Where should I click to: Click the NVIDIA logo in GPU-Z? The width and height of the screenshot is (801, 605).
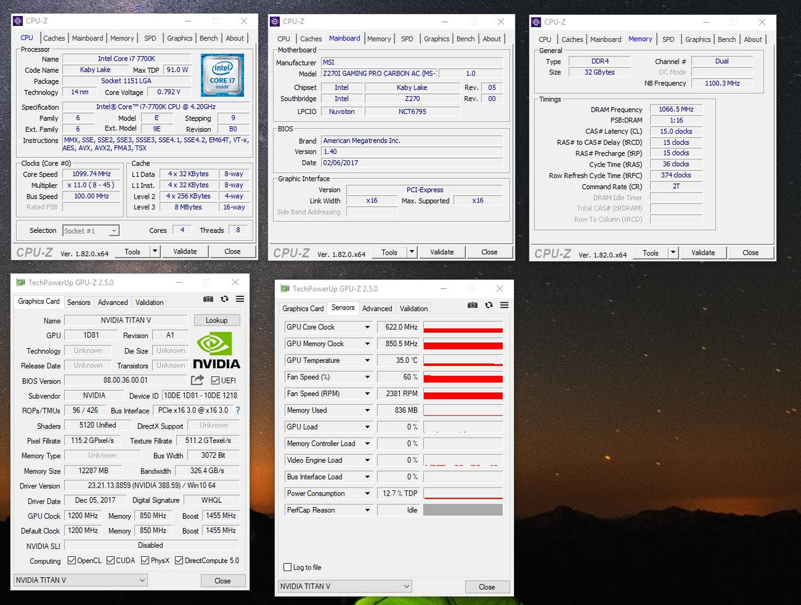216,350
